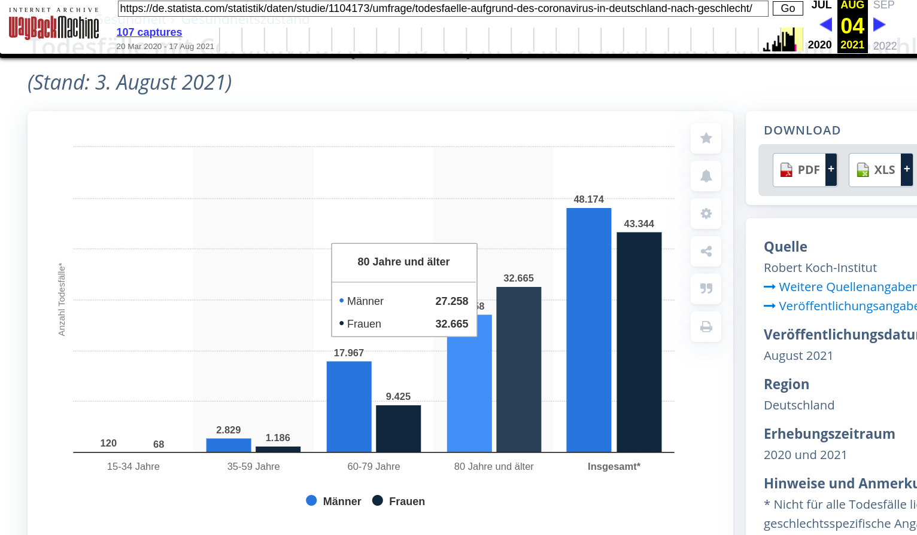Open Weitere Quellenangaben link
The width and height of the screenshot is (917, 535).
pos(840,287)
